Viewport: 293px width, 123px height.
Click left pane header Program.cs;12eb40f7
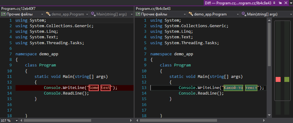[18, 9]
